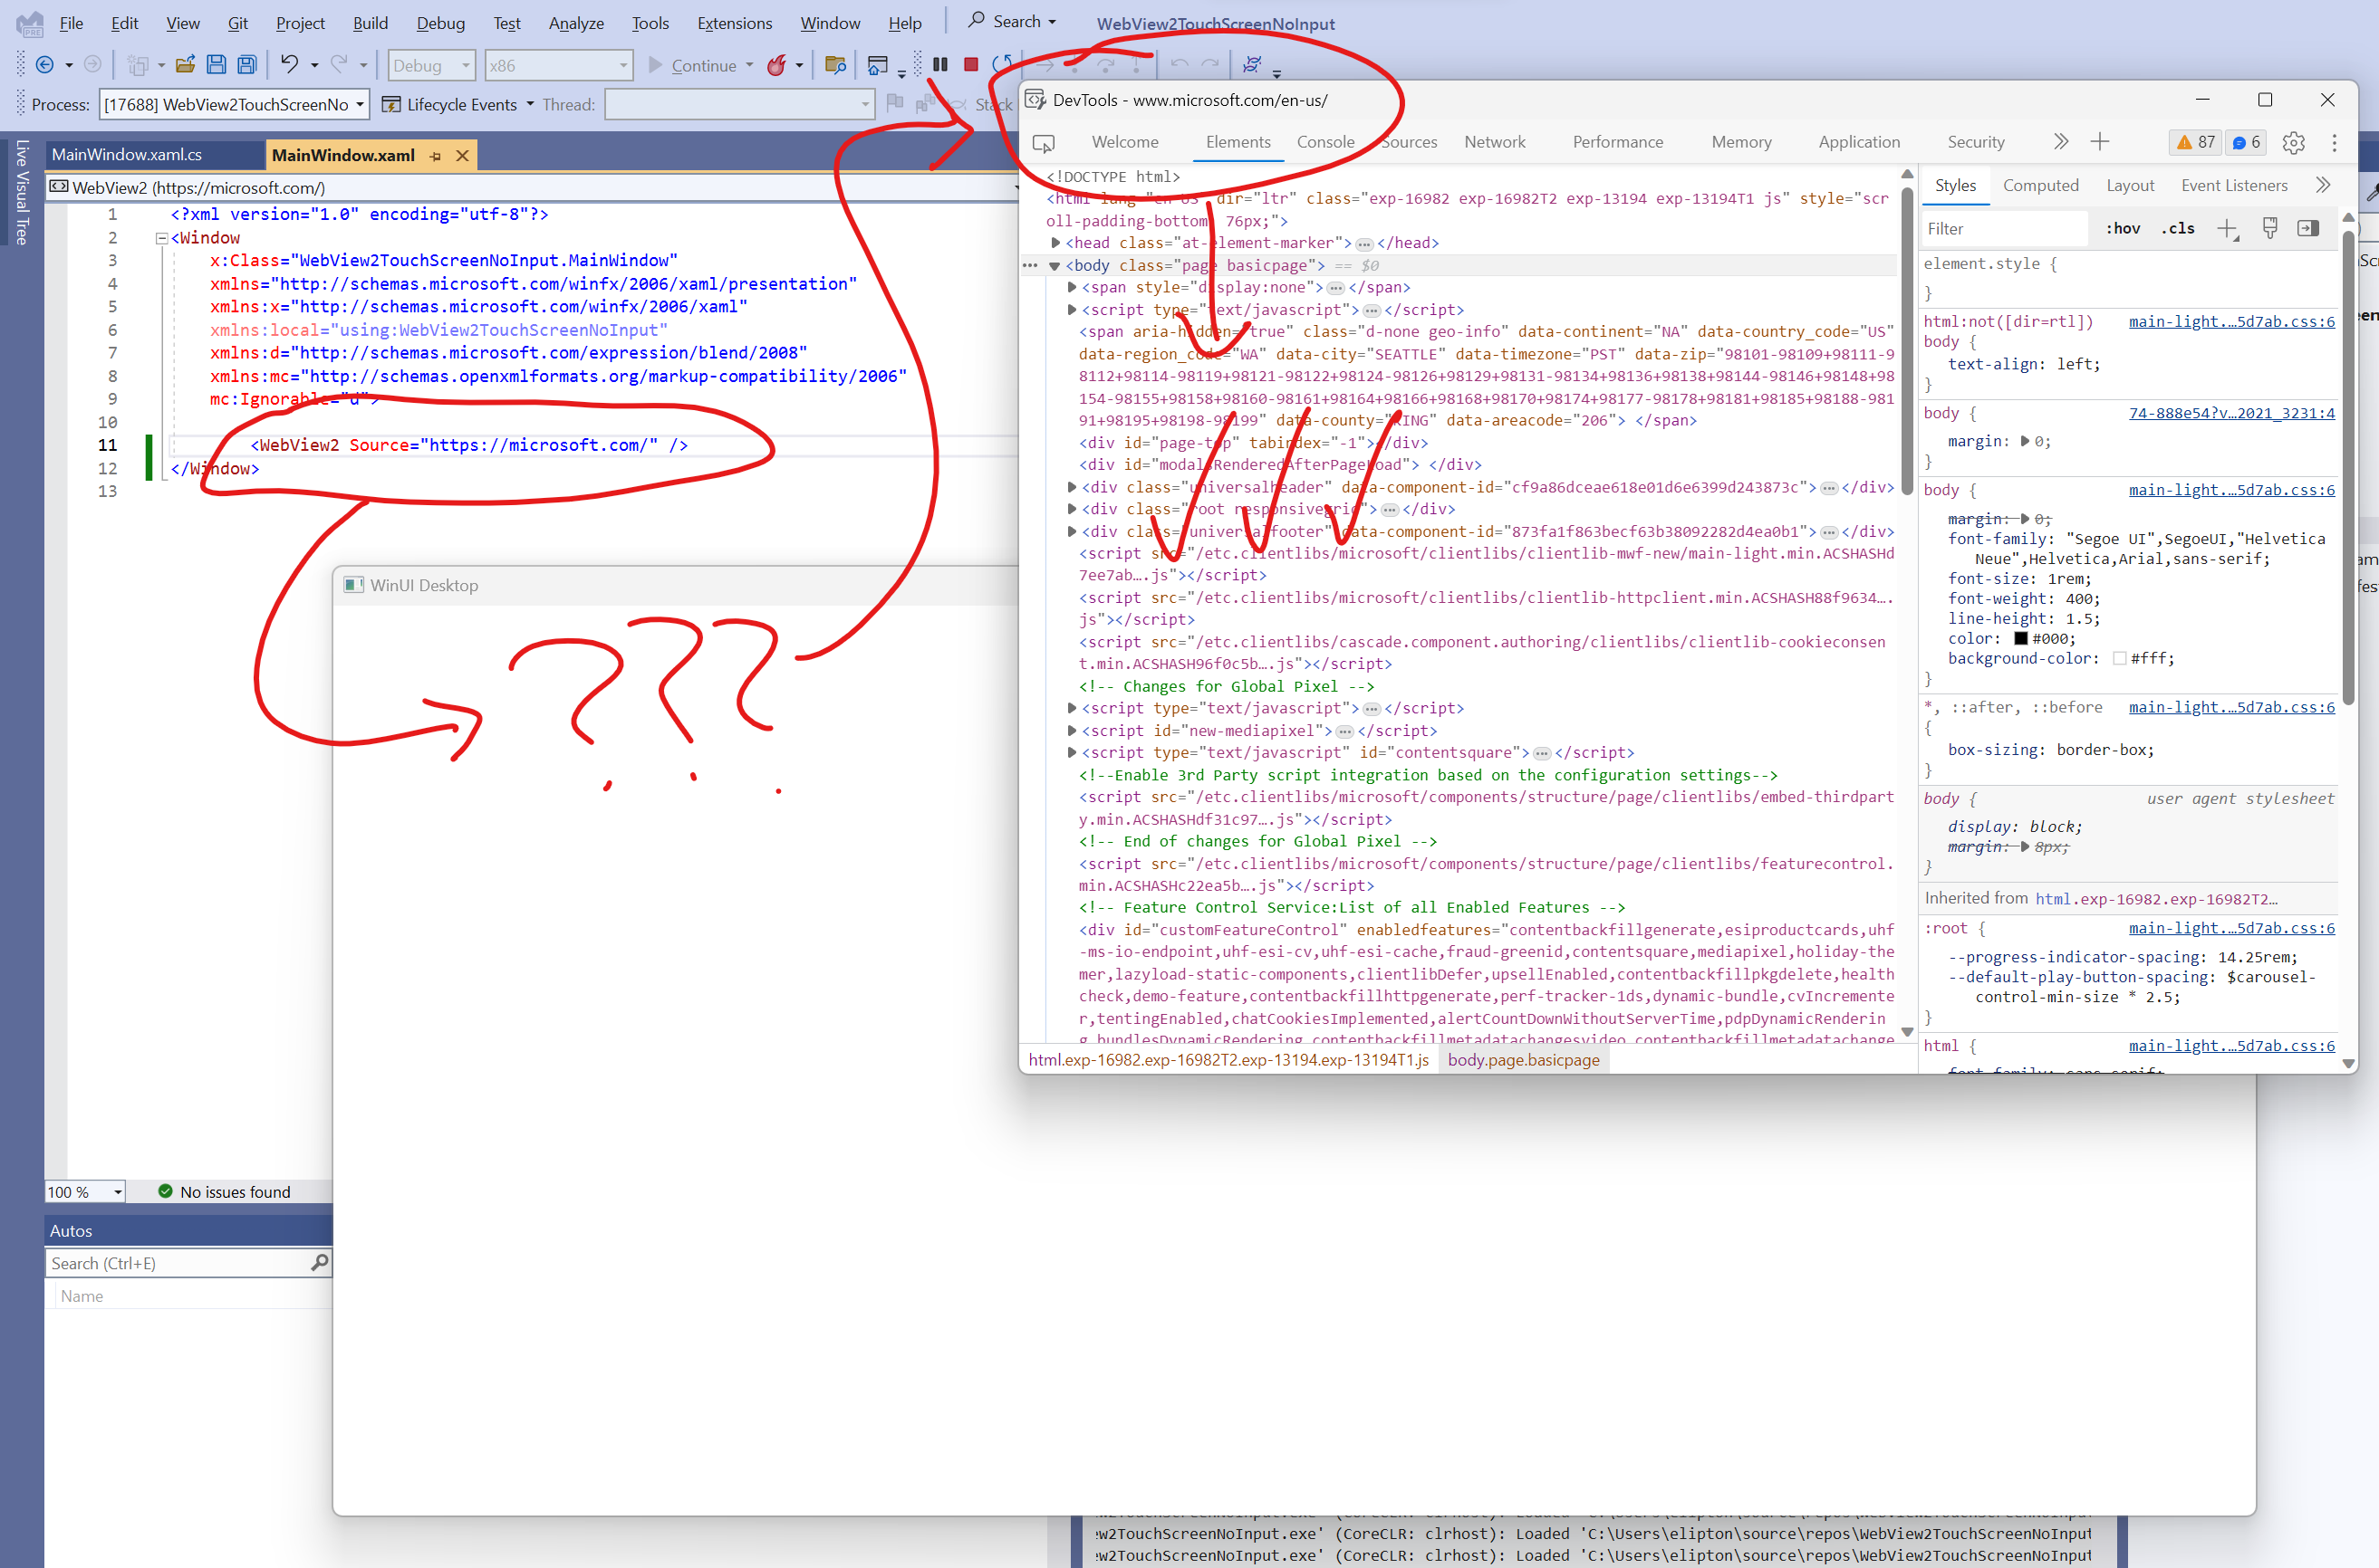Open the Computed tab in Styles pane

tap(2041, 185)
